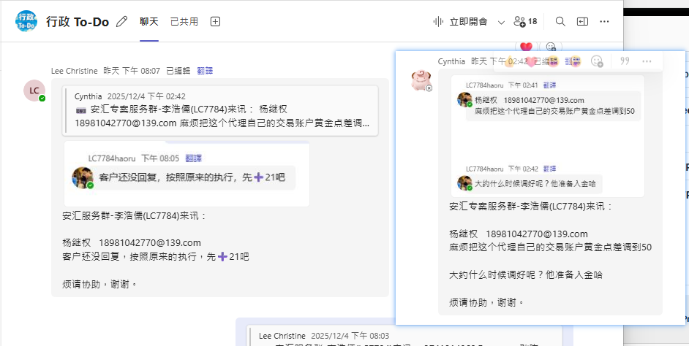View the 18 participants icon
This screenshot has width=689, height=346.
525,21
